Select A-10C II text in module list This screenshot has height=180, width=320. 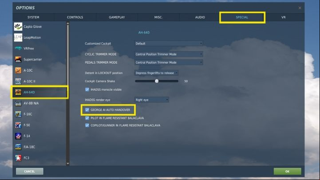click(29, 81)
